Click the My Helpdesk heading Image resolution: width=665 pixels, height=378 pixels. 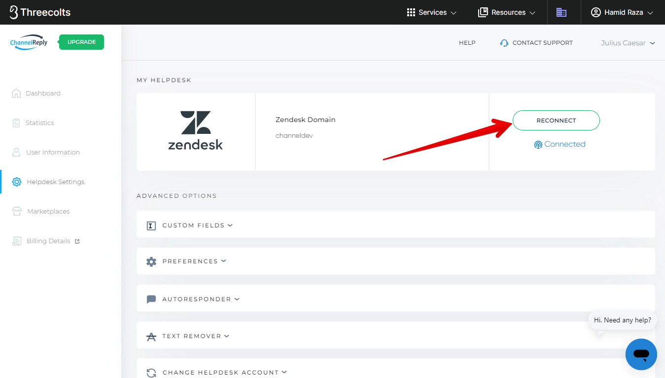click(x=164, y=80)
